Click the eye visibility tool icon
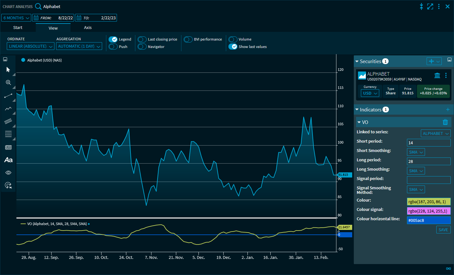 point(8,173)
